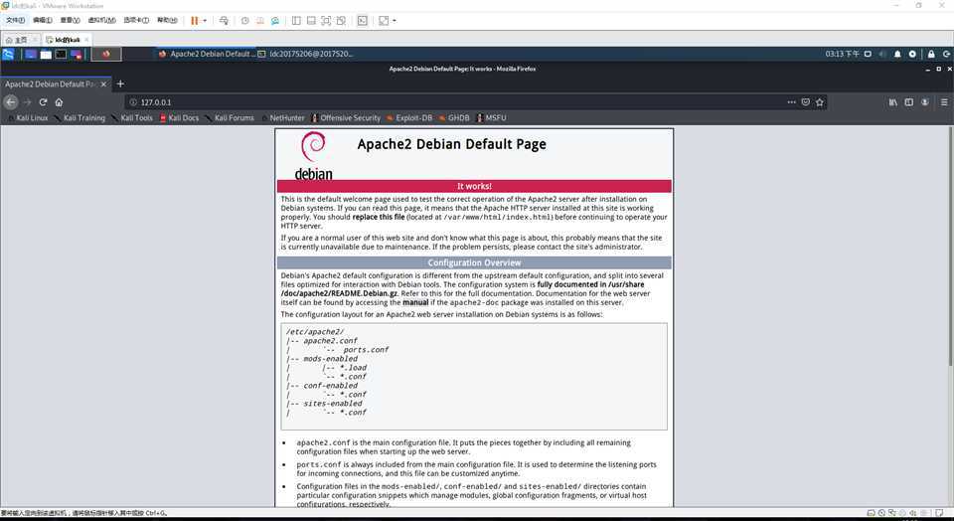Enter VMware full screen mode icon
This screenshot has height=521, width=954.
[x=326, y=21]
